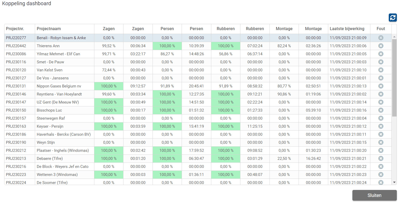
Task: Click the Fout icon for Nippon Gases Belgium nv
Action: pos(381,86)
